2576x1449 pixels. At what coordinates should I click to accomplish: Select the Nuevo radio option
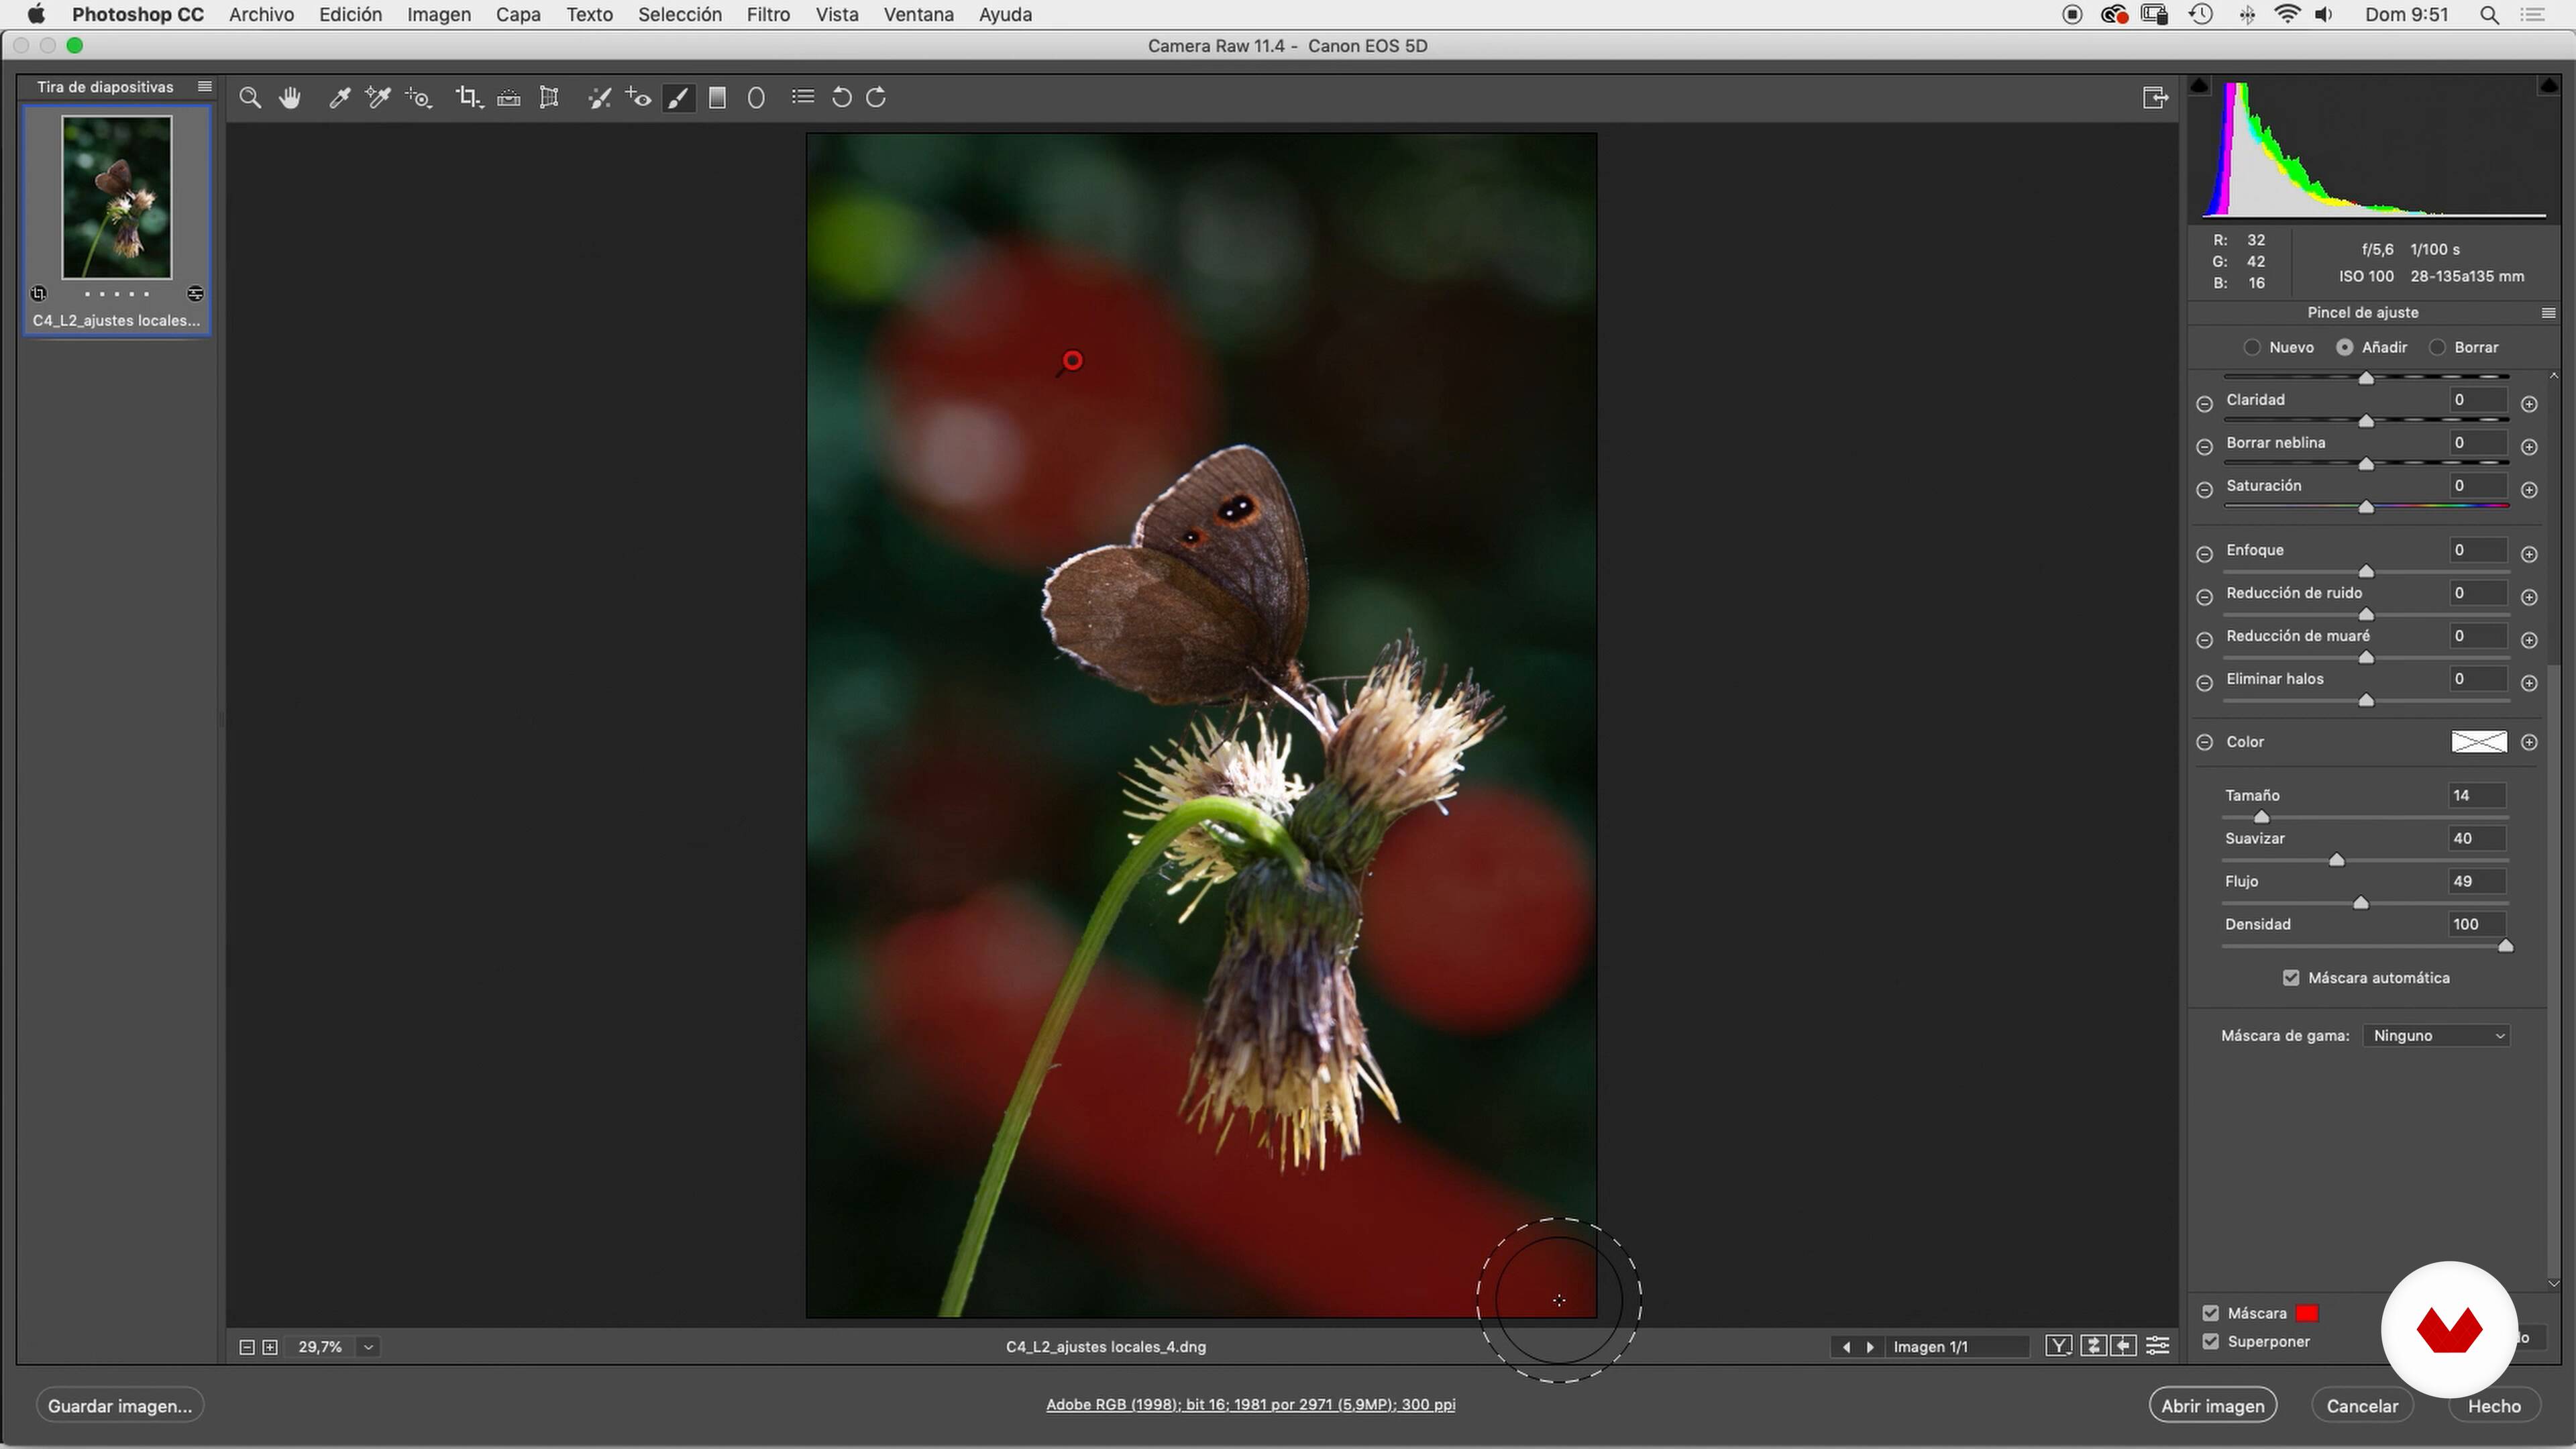(x=2252, y=347)
